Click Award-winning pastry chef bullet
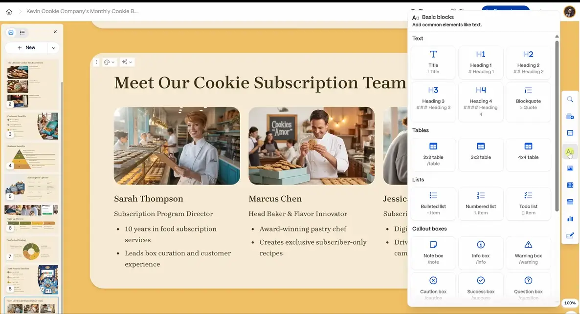The height and width of the screenshot is (314, 580). tap(303, 229)
